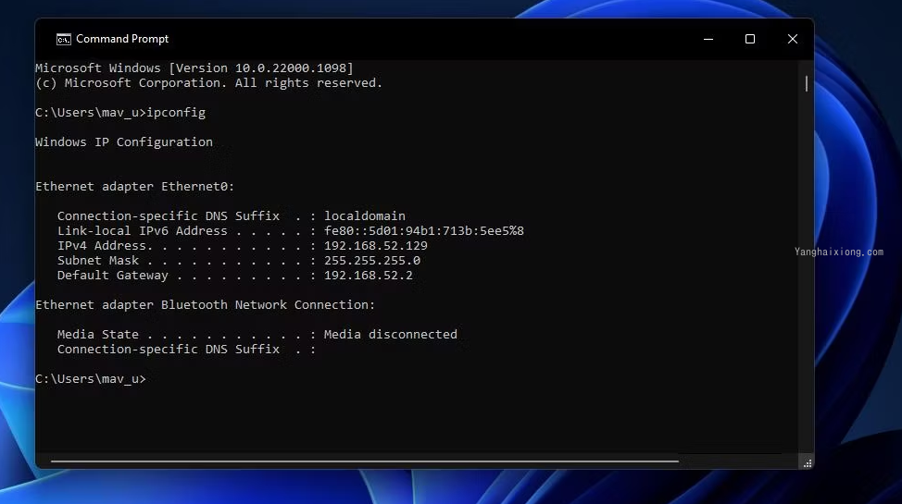Image resolution: width=902 pixels, height=504 pixels.
Task: Click the vertical scrollbar thumb
Action: point(806,83)
